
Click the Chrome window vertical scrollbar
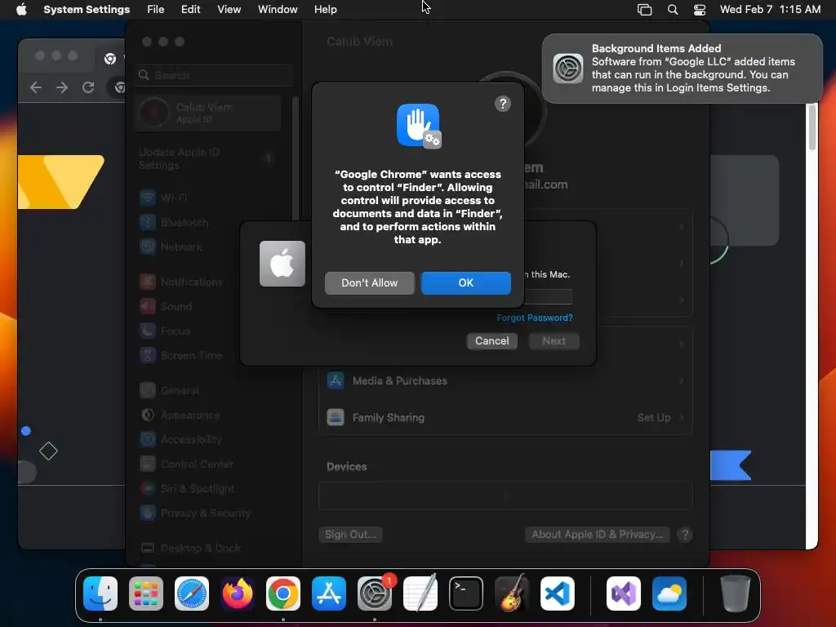(812, 128)
